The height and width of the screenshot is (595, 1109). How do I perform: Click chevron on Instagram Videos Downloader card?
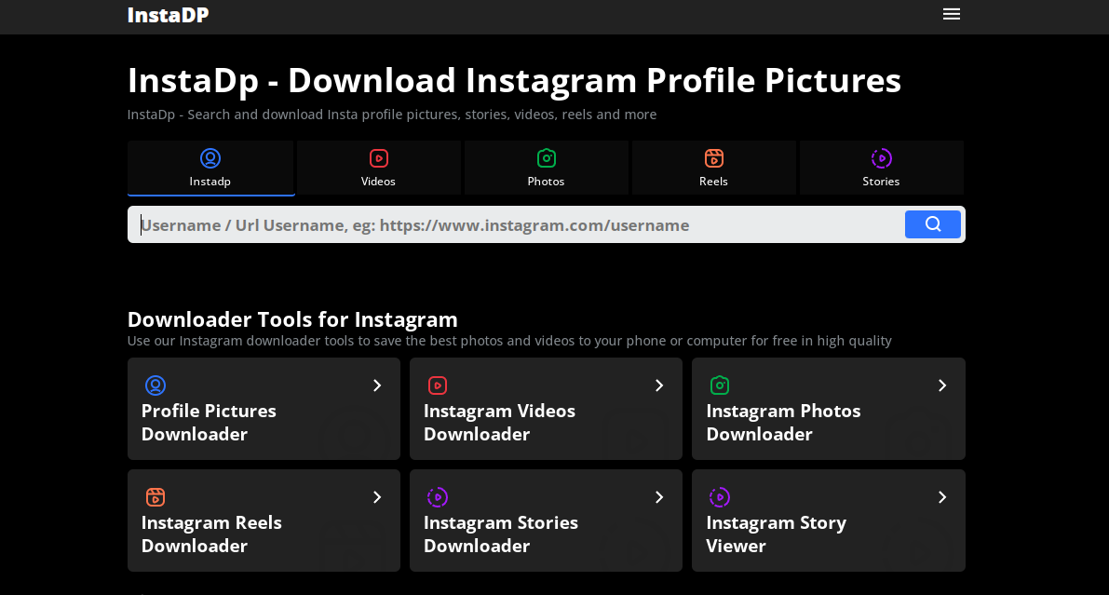(x=659, y=385)
